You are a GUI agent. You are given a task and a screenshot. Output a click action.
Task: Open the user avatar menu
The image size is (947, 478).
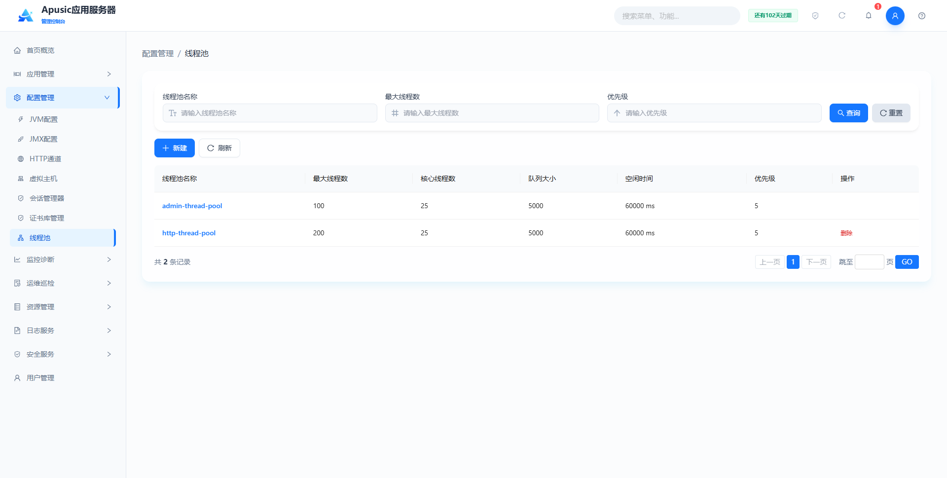pos(895,16)
